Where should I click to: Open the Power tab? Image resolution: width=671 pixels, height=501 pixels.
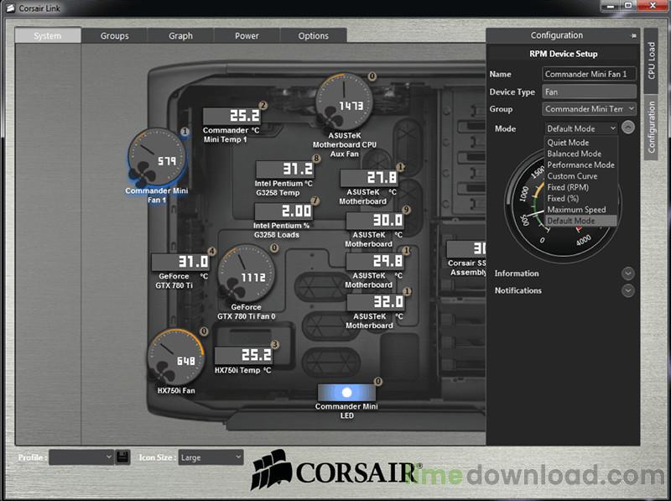coord(247,35)
